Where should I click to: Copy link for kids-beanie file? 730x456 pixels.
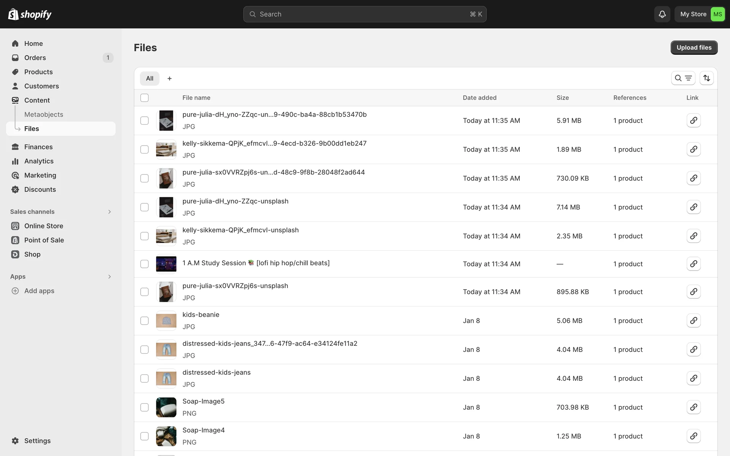(x=693, y=321)
